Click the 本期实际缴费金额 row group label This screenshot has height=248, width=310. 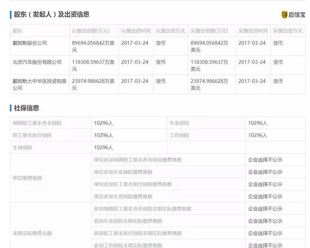point(32,233)
